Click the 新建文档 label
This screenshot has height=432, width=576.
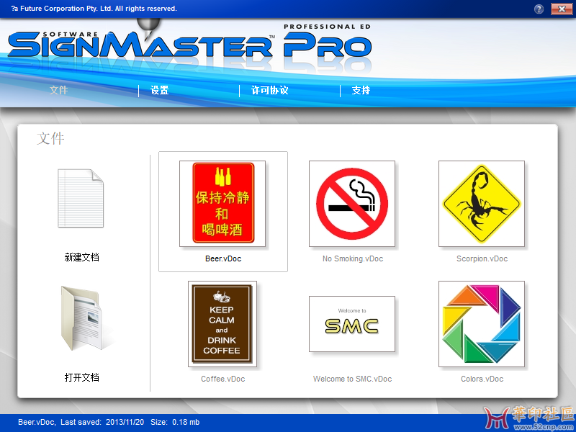click(81, 257)
